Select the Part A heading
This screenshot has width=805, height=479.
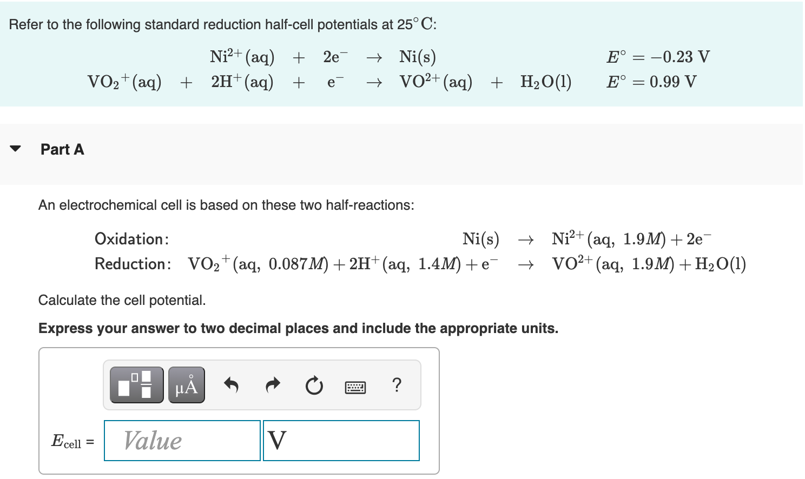pos(62,150)
